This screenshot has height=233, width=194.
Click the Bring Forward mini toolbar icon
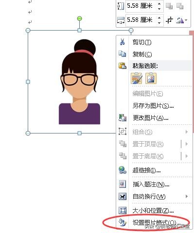click(x=169, y=6)
